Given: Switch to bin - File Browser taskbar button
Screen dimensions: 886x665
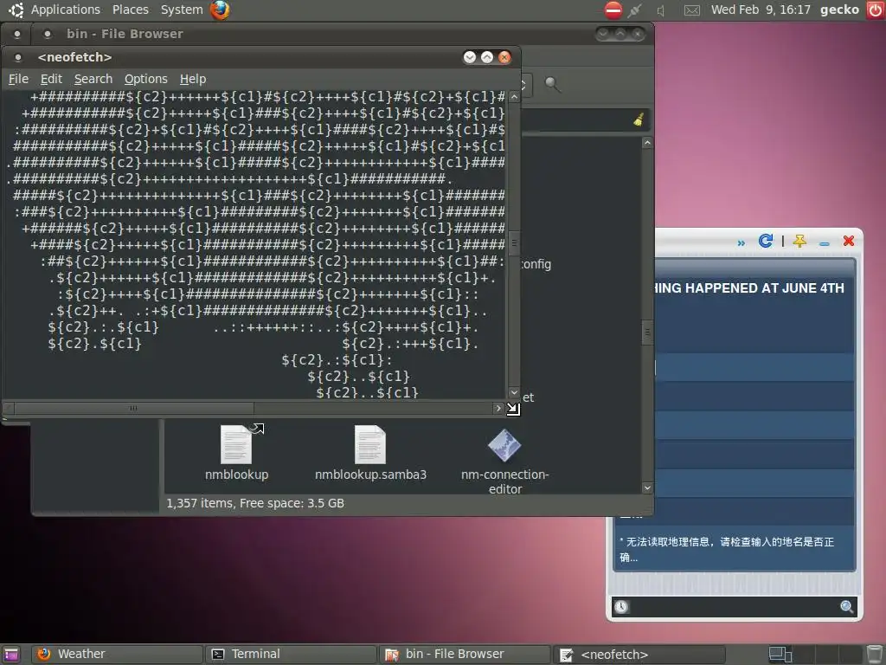Looking at the screenshot, I should tap(465, 655).
